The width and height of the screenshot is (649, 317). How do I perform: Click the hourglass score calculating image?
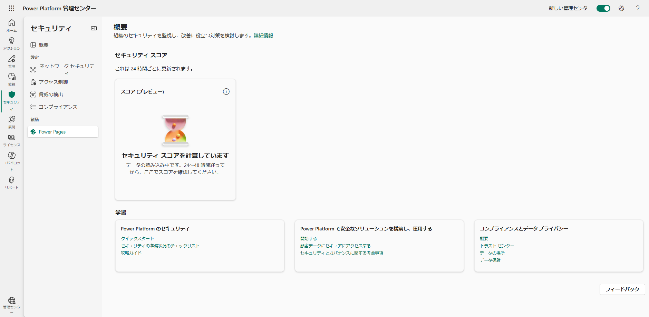tap(175, 130)
